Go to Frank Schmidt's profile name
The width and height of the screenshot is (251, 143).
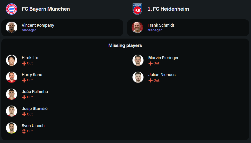pos(161,25)
